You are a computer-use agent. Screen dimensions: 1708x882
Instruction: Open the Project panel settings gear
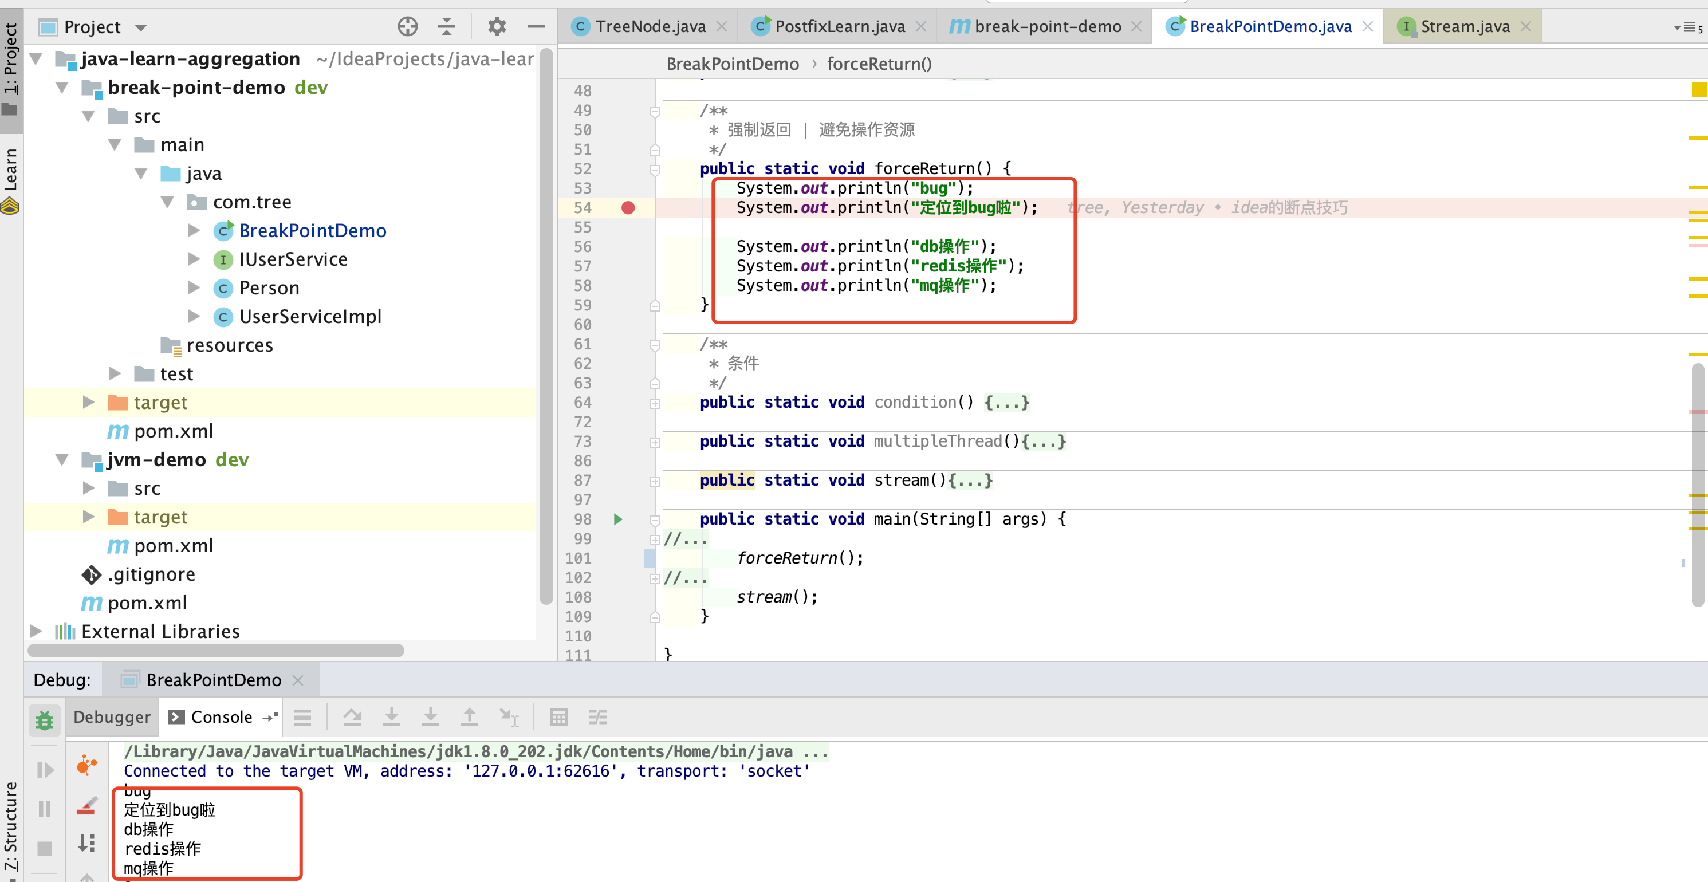pyautogui.click(x=496, y=26)
